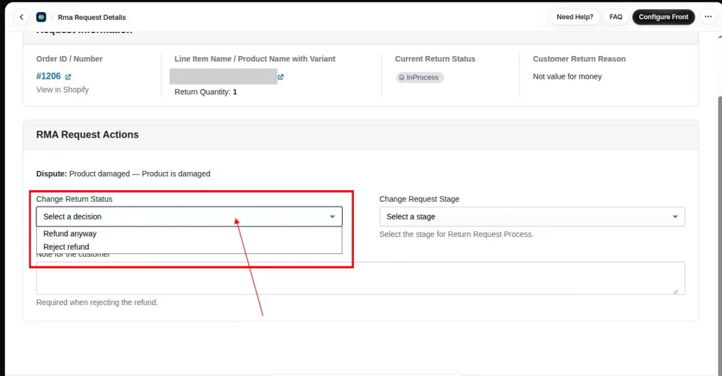Click the Line Item Name column label

(255, 59)
